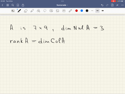The width and height of the screenshot is (125, 94).
Task: Tap the handwritten 'dim Nul A = 3'
Action: (83, 28)
